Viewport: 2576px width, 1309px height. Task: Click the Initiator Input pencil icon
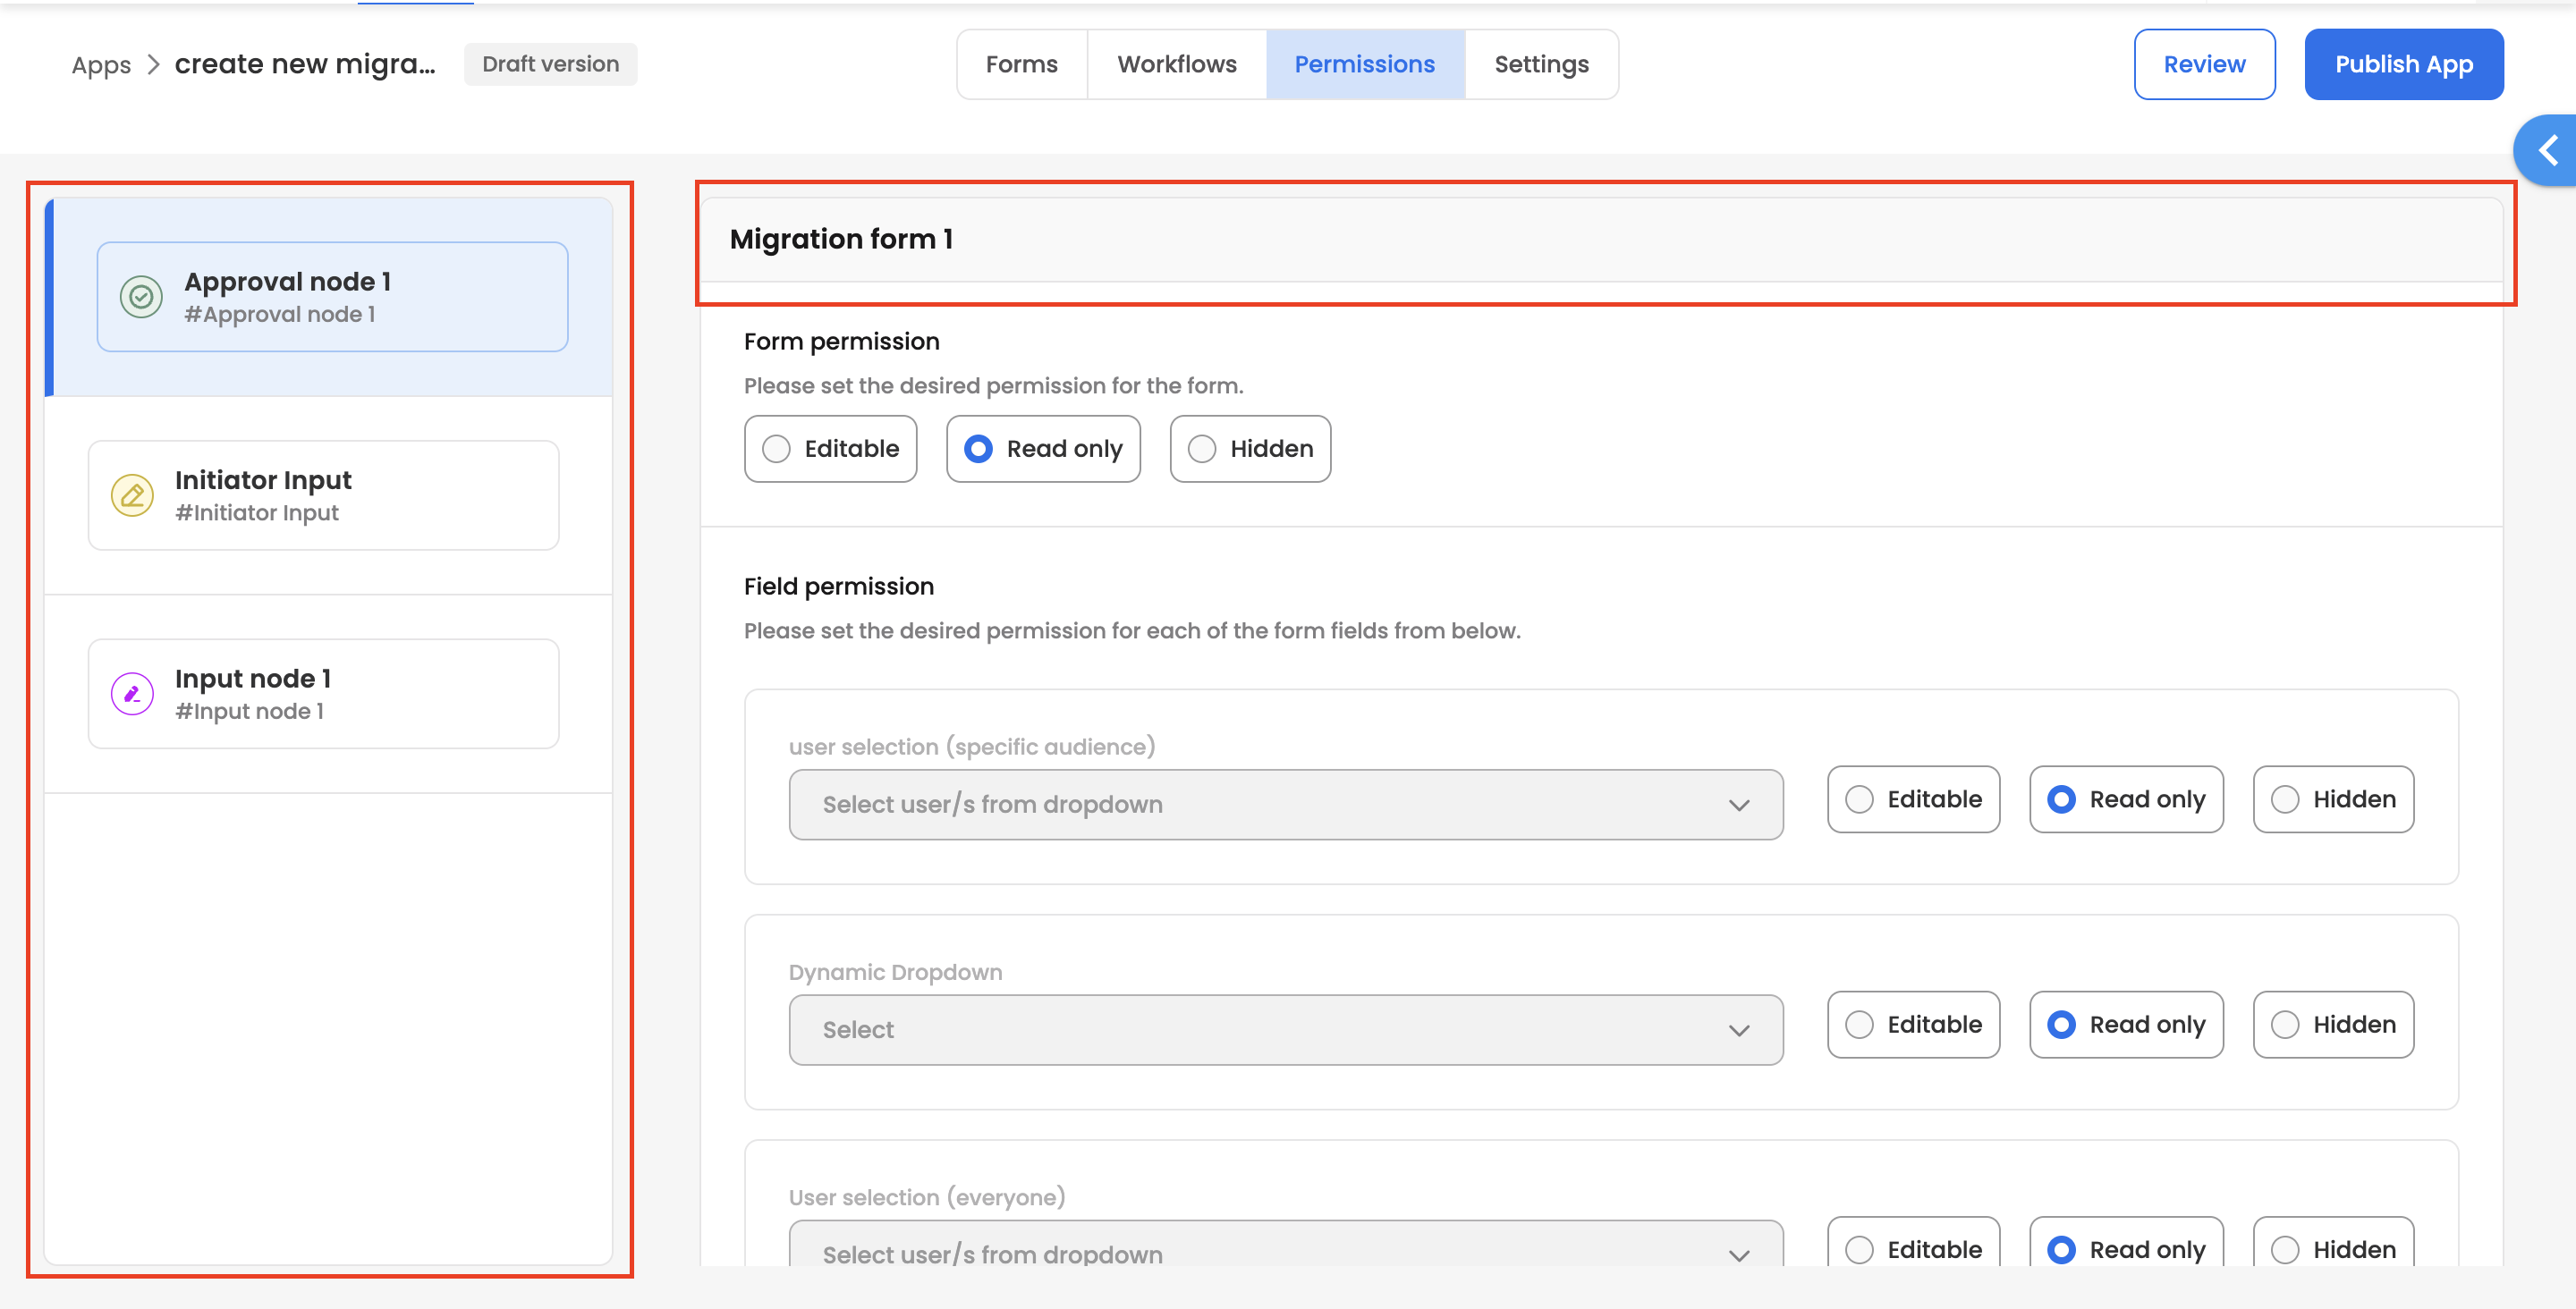pos(132,495)
